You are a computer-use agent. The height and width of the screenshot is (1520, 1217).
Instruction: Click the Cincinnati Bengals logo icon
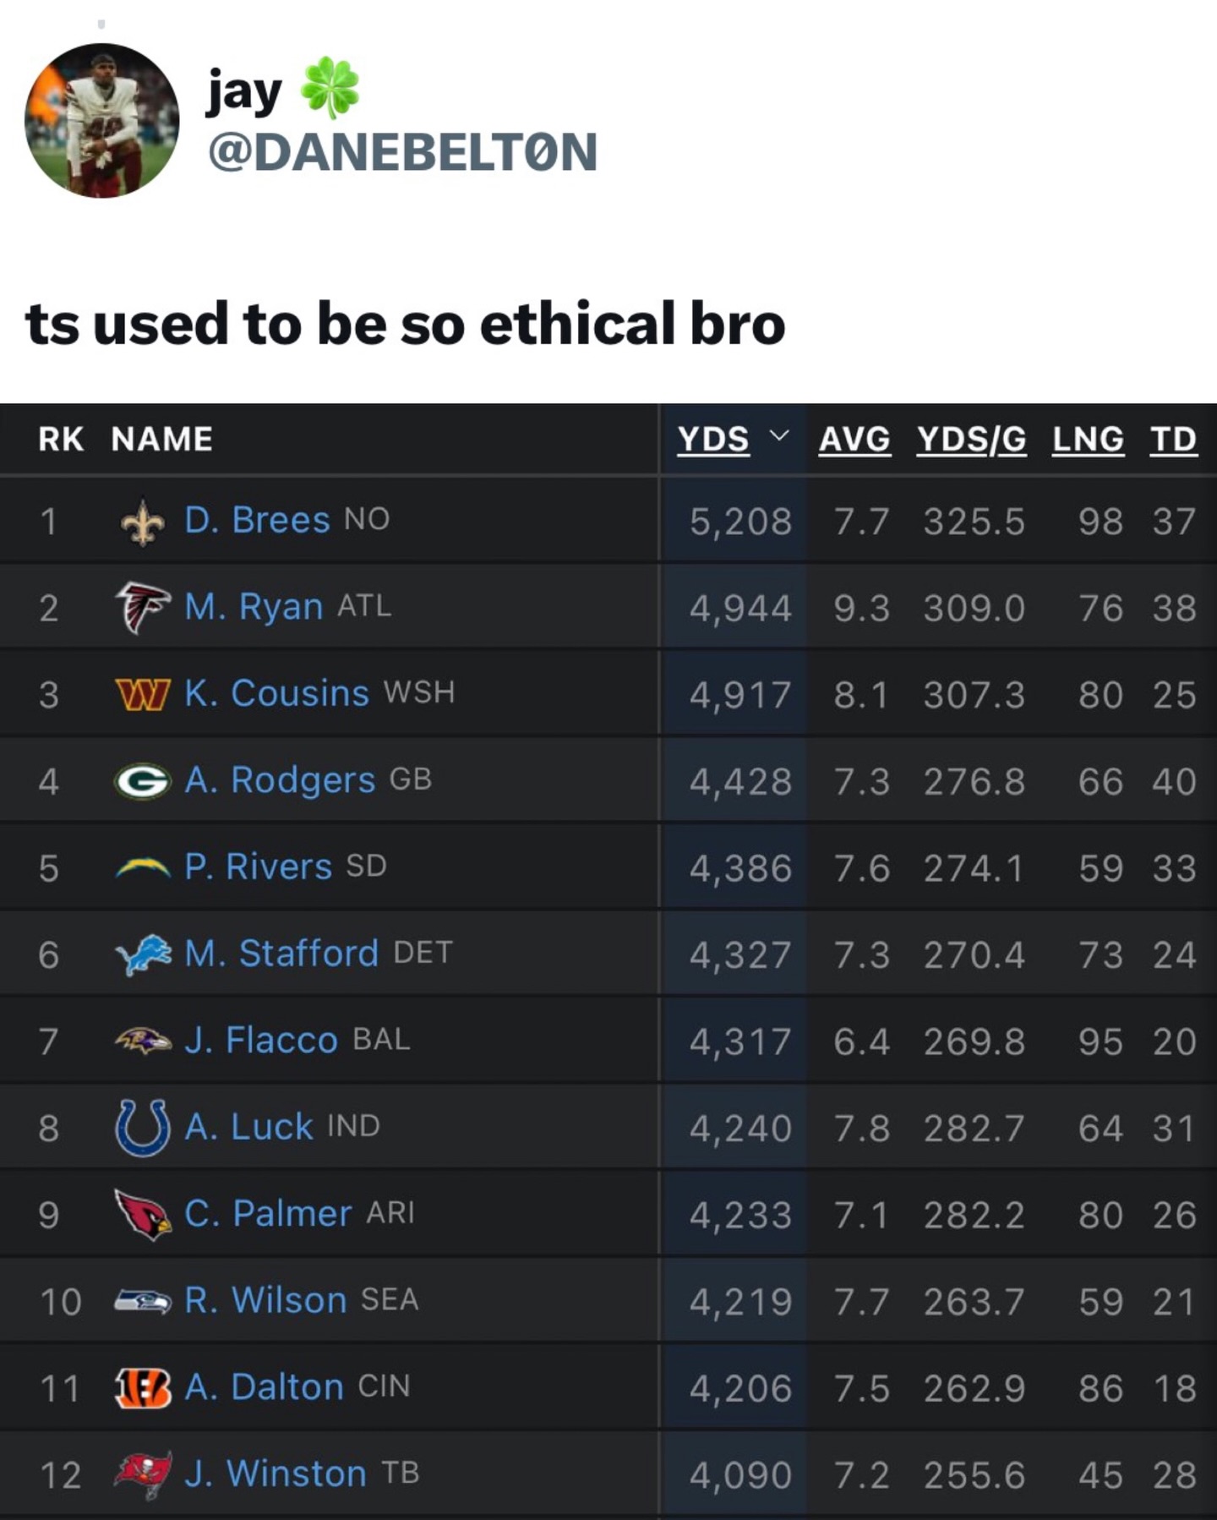click(142, 1388)
